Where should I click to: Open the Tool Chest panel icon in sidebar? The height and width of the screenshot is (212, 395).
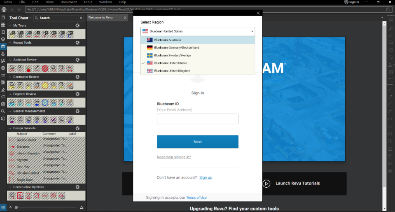tap(3, 46)
